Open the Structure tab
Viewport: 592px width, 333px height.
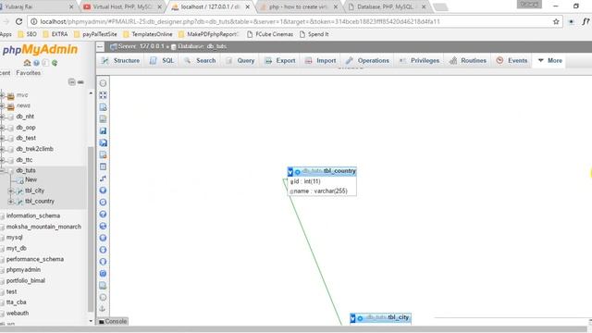pos(121,60)
